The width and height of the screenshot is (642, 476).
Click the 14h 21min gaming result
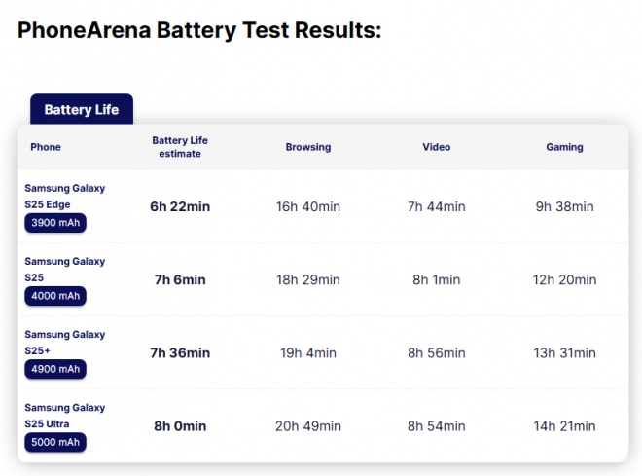pos(564,426)
